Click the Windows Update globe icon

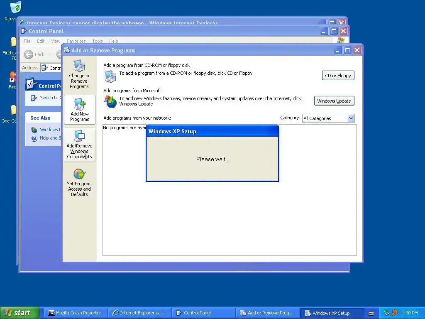[x=110, y=101]
